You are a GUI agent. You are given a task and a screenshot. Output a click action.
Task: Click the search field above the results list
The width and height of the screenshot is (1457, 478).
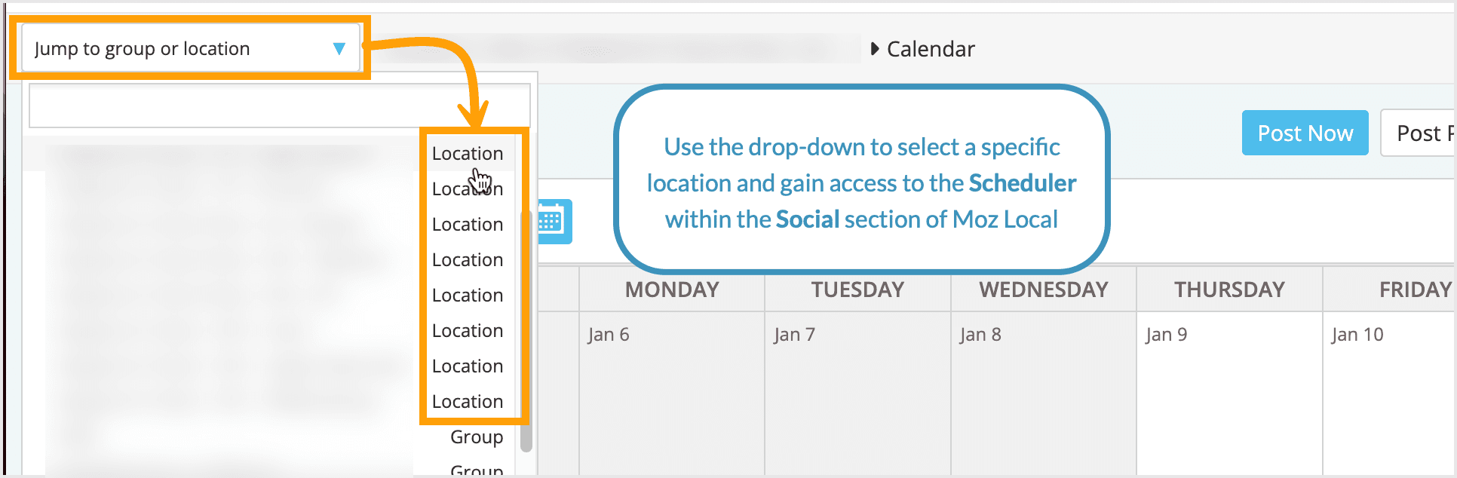(x=279, y=104)
